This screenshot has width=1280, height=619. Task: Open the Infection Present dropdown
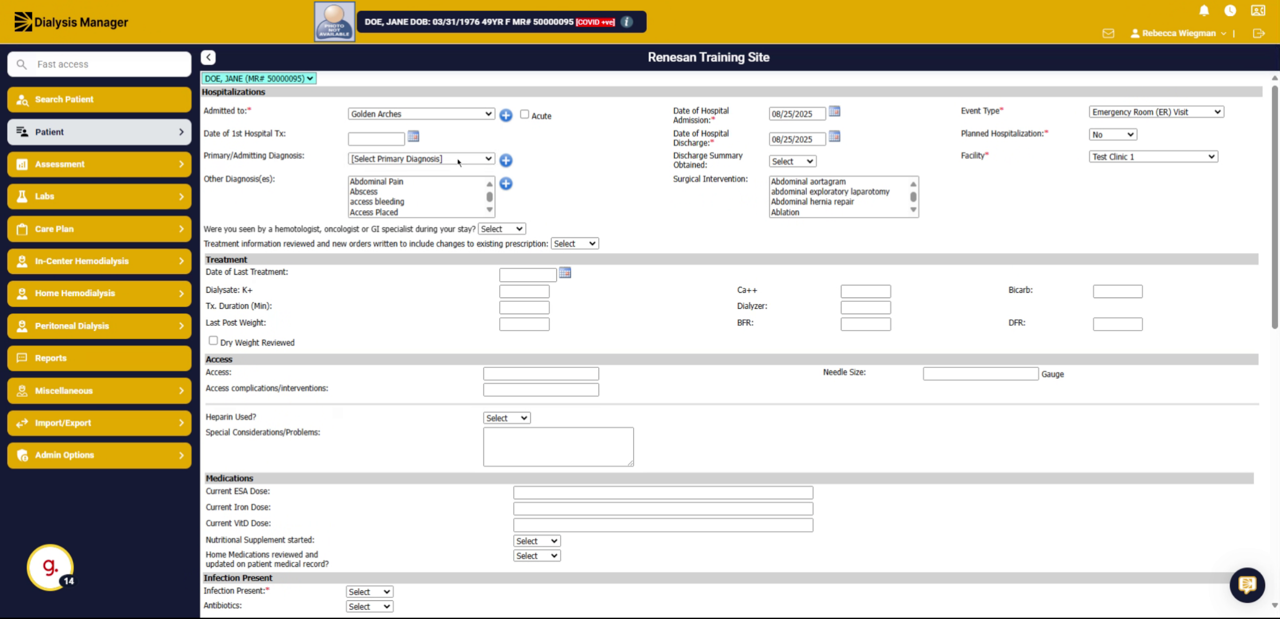point(370,592)
